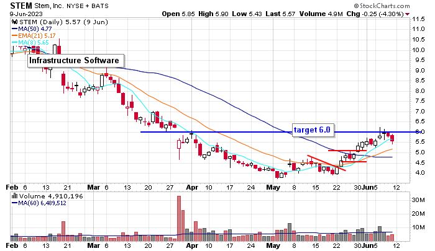Screen dimensions: 435x251
Task: Click the 'Jun5' label under volume panel
Action: tap(370, 245)
